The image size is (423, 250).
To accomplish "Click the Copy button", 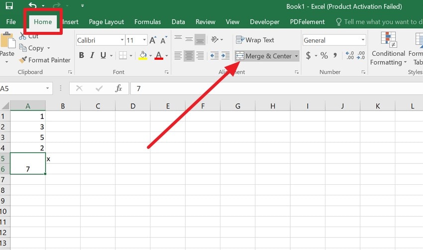I will coord(32,48).
